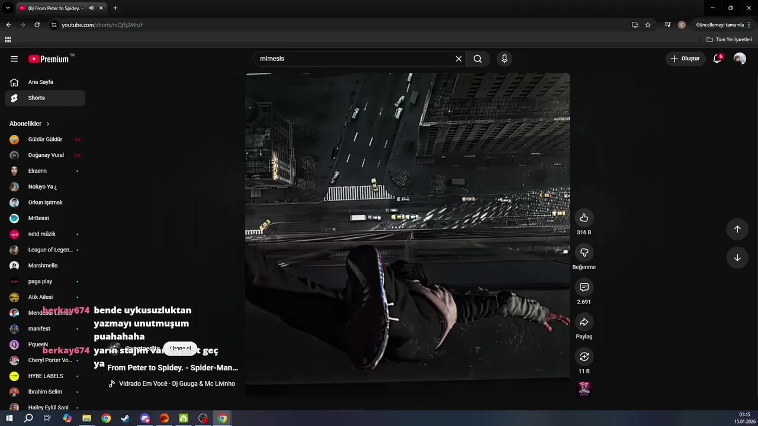Viewport: 758px width, 426px height.
Task: Open the Doğanay Vural channel
Action: click(x=45, y=155)
